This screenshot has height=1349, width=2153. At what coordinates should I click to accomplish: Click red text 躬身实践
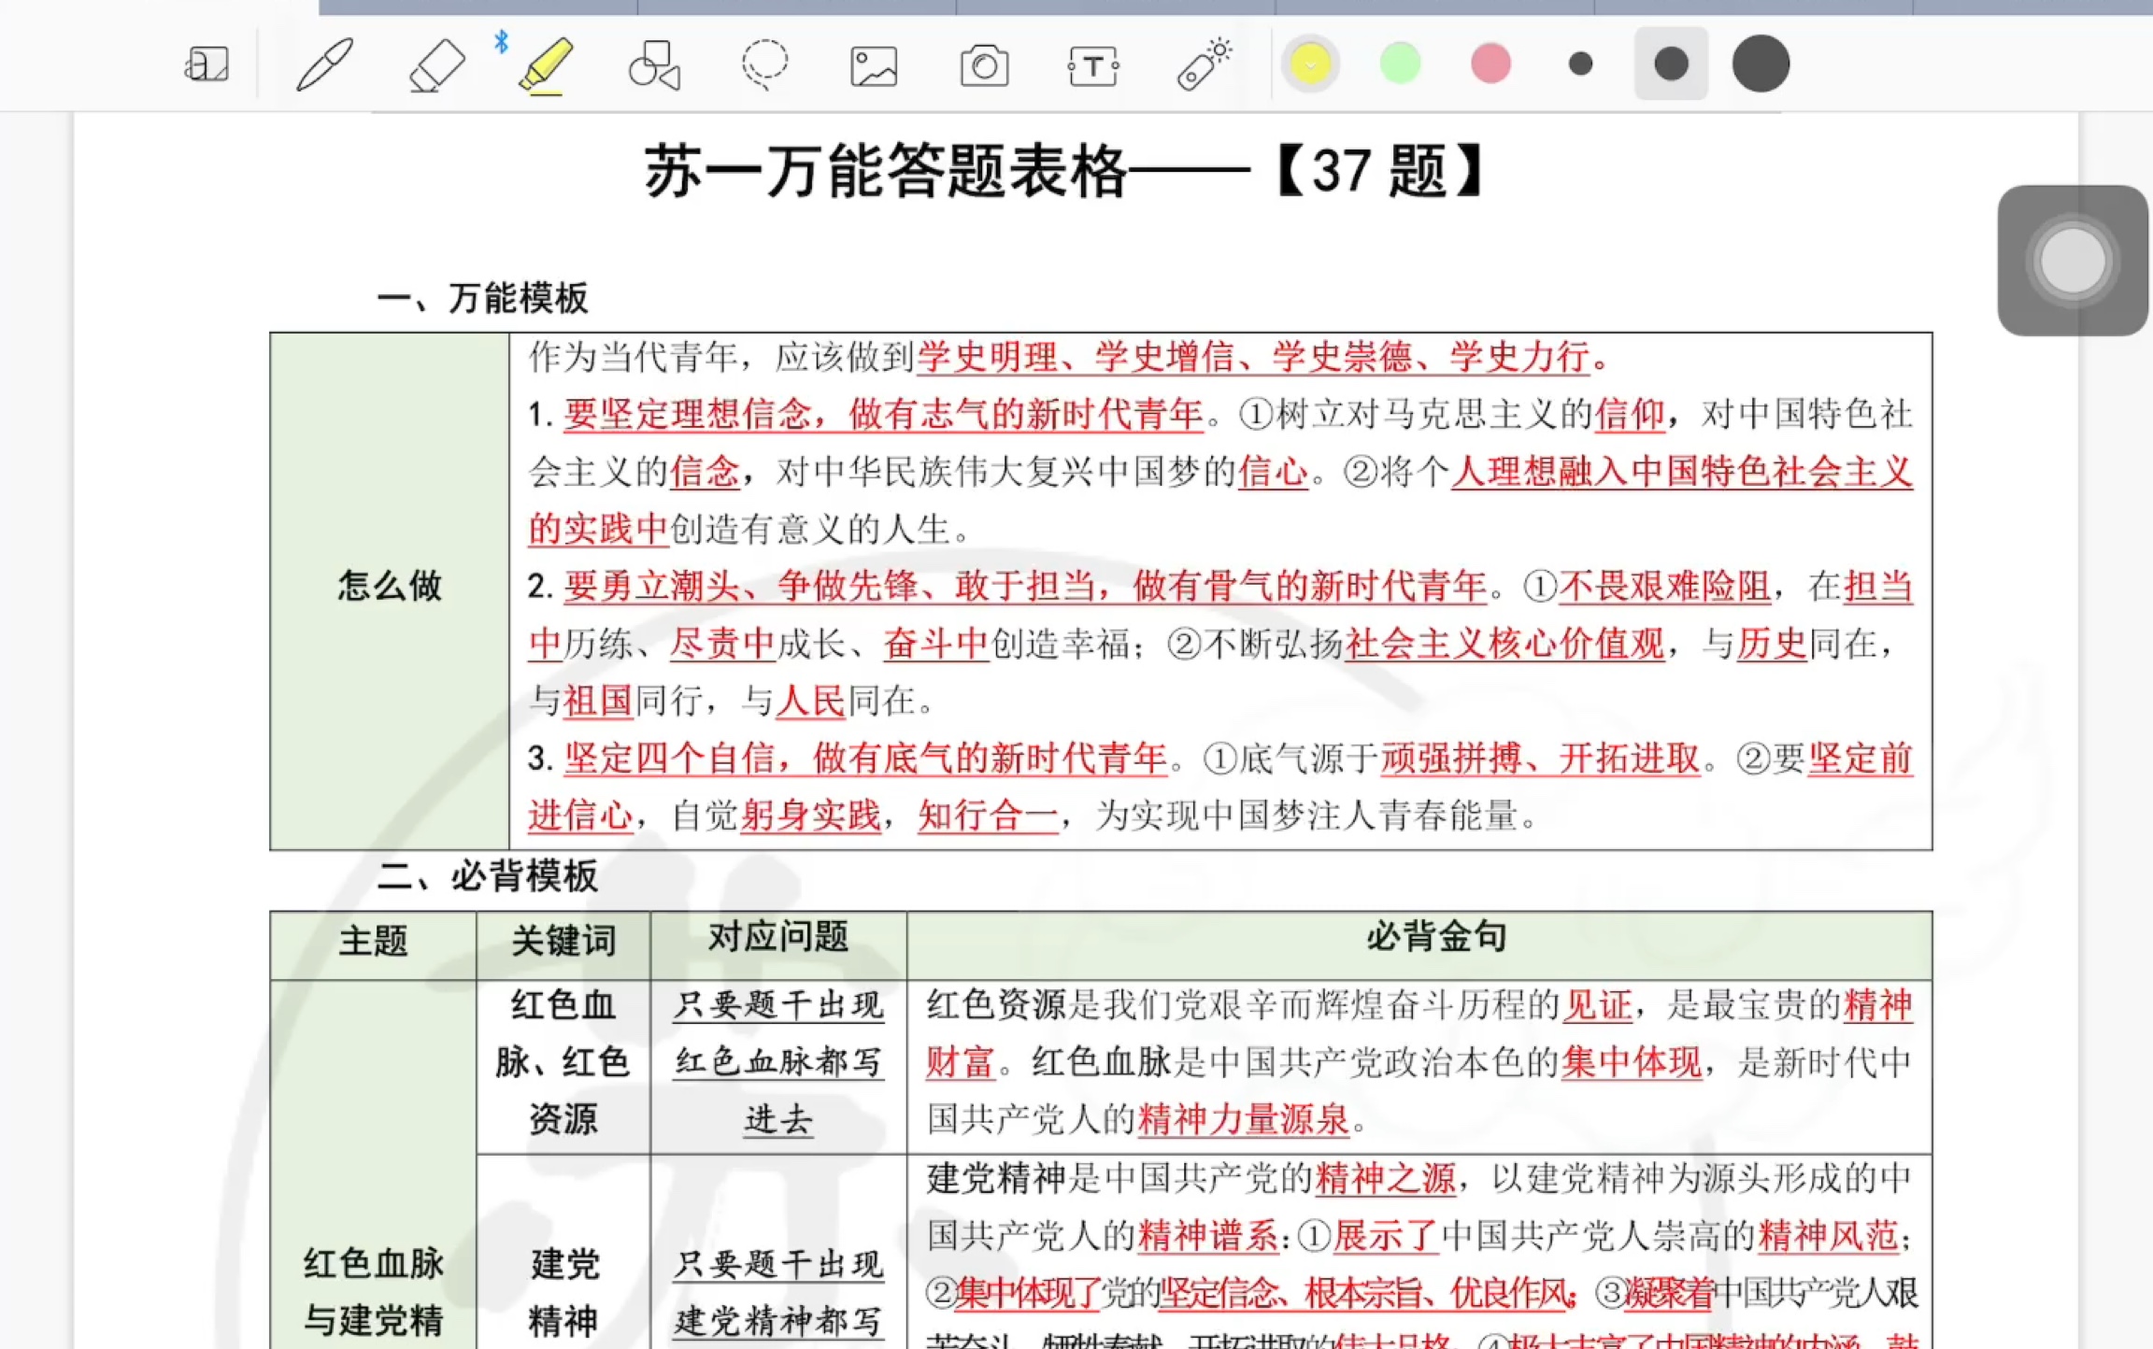[810, 816]
